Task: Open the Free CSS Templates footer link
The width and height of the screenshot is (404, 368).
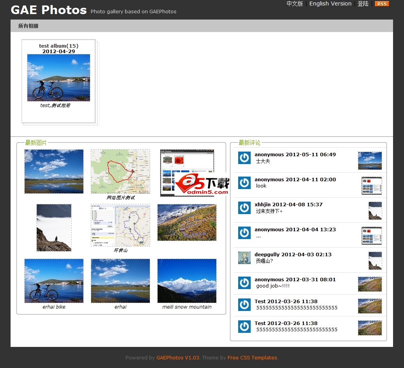Action: tap(252, 358)
